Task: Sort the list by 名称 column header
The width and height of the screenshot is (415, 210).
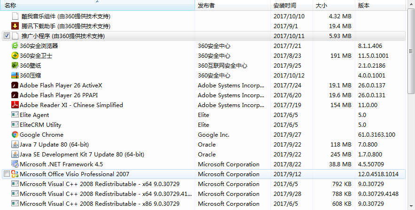Action: pos(97,5)
